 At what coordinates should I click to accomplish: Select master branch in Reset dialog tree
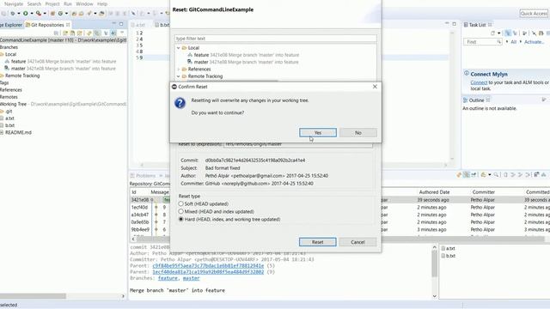pos(243,62)
